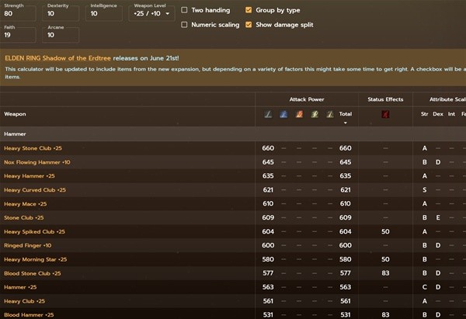Sort by lightning attack power icon
Image resolution: width=466 pixels, height=319 pixels.
pyautogui.click(x=315, y=114)
